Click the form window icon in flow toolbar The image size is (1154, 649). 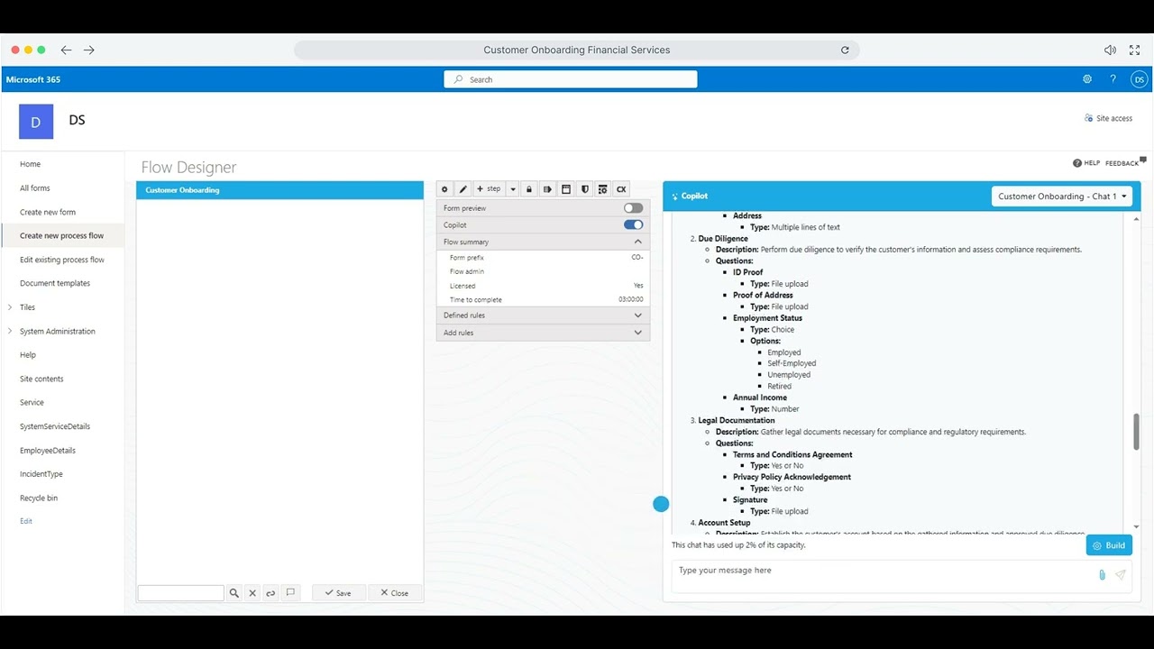(x=566, y=189)
